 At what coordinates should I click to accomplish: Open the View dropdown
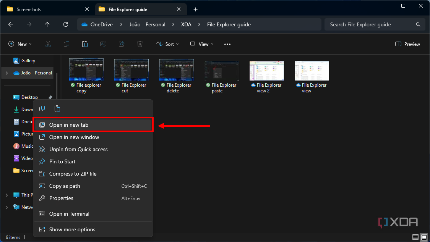pyautogui.click(x=201, y=44)
